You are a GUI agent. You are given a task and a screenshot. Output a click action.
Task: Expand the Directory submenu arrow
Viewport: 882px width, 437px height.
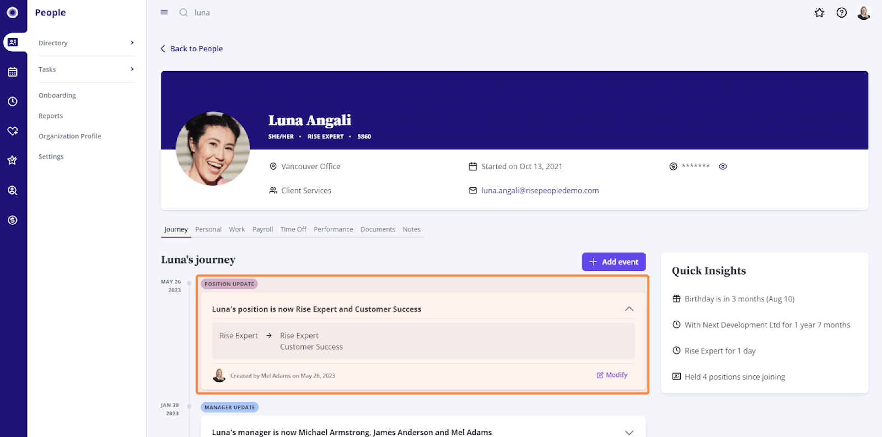tap(132, 42)
